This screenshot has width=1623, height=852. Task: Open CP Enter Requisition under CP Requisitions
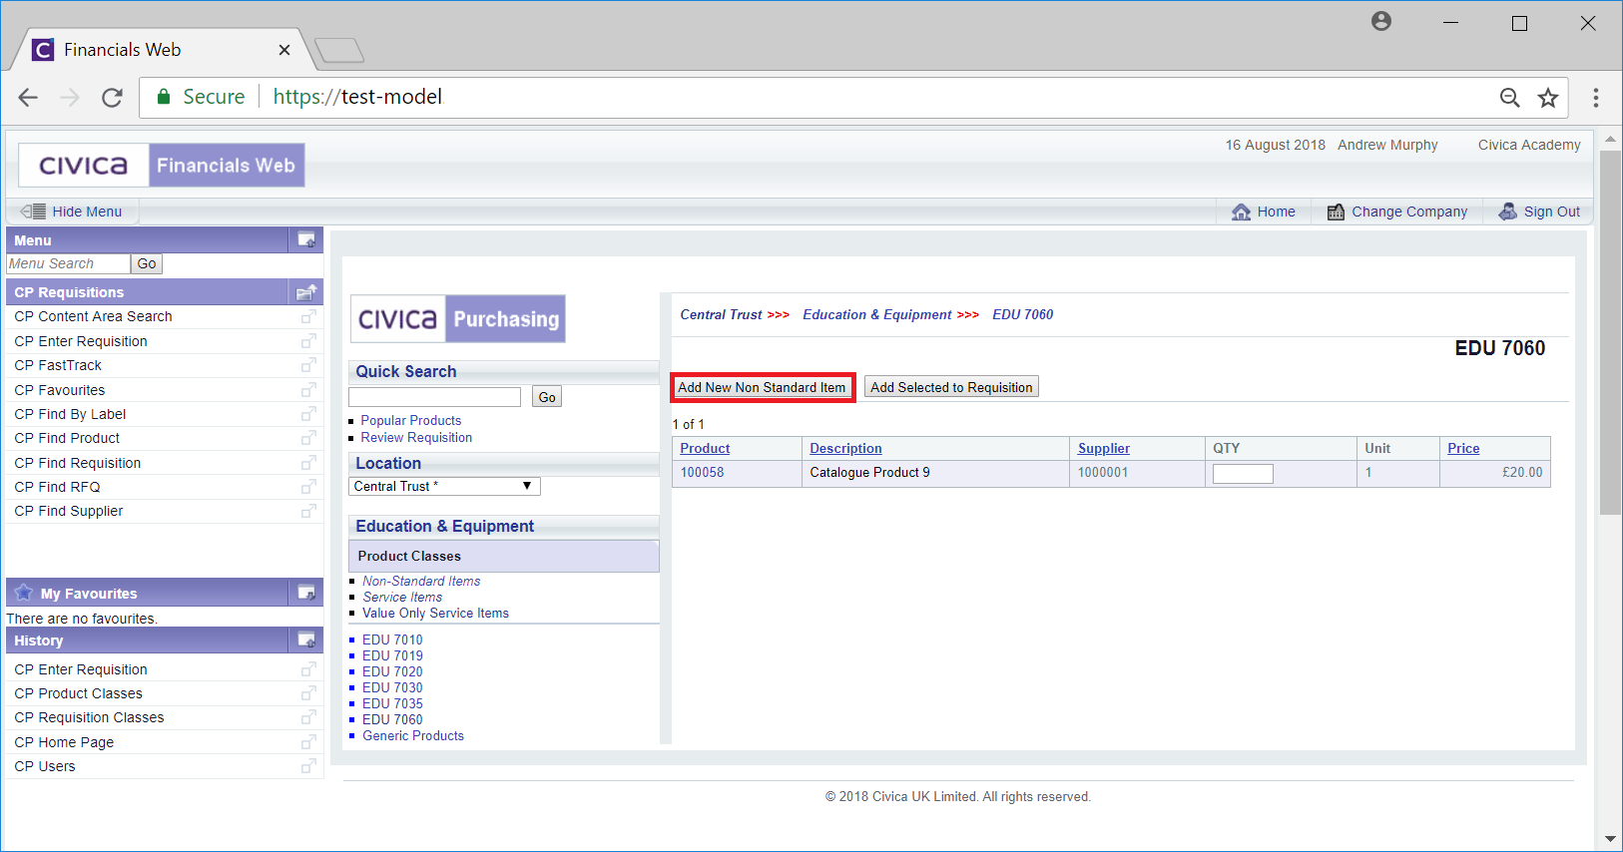pos(81,341)
